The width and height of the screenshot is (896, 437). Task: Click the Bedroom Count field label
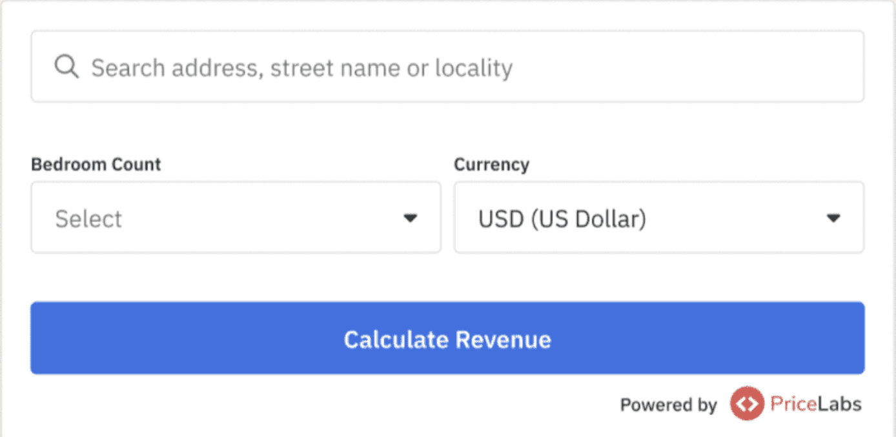[96, 165]
